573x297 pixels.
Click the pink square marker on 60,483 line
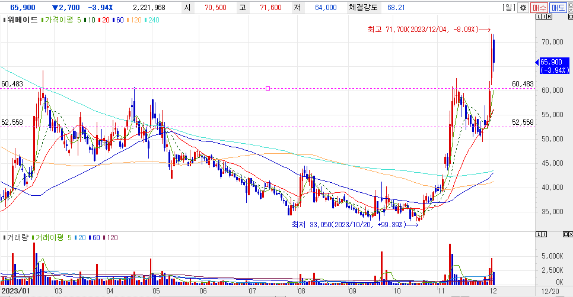pyautogui.click(x=268, y=89)
